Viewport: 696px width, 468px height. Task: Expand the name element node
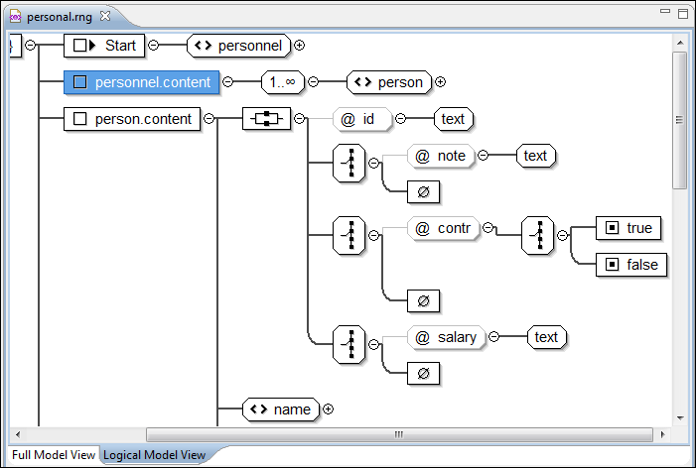pos(328,409)
